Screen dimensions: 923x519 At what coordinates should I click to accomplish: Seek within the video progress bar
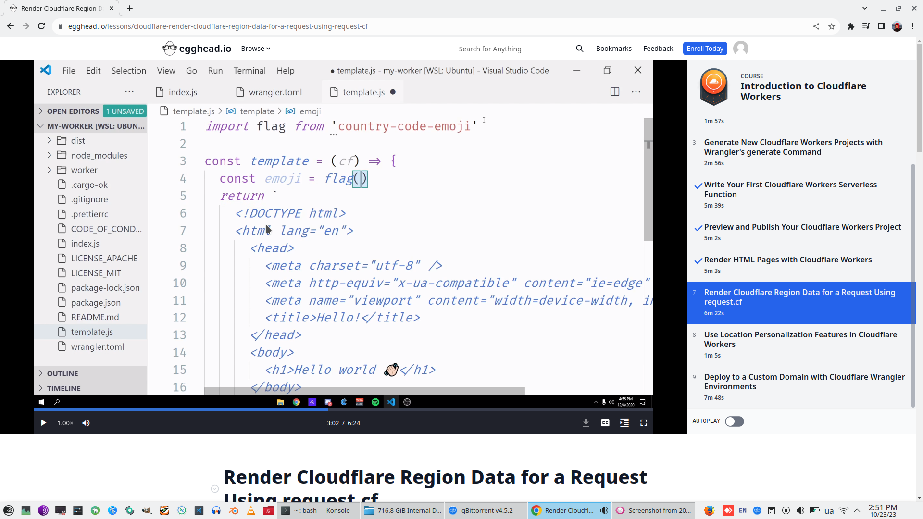coord(433,410)
